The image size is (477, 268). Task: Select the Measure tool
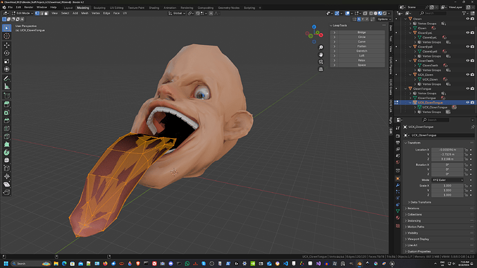7,86
